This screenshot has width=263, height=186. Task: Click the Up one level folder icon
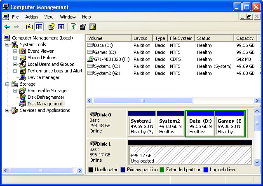coord(29,27)
